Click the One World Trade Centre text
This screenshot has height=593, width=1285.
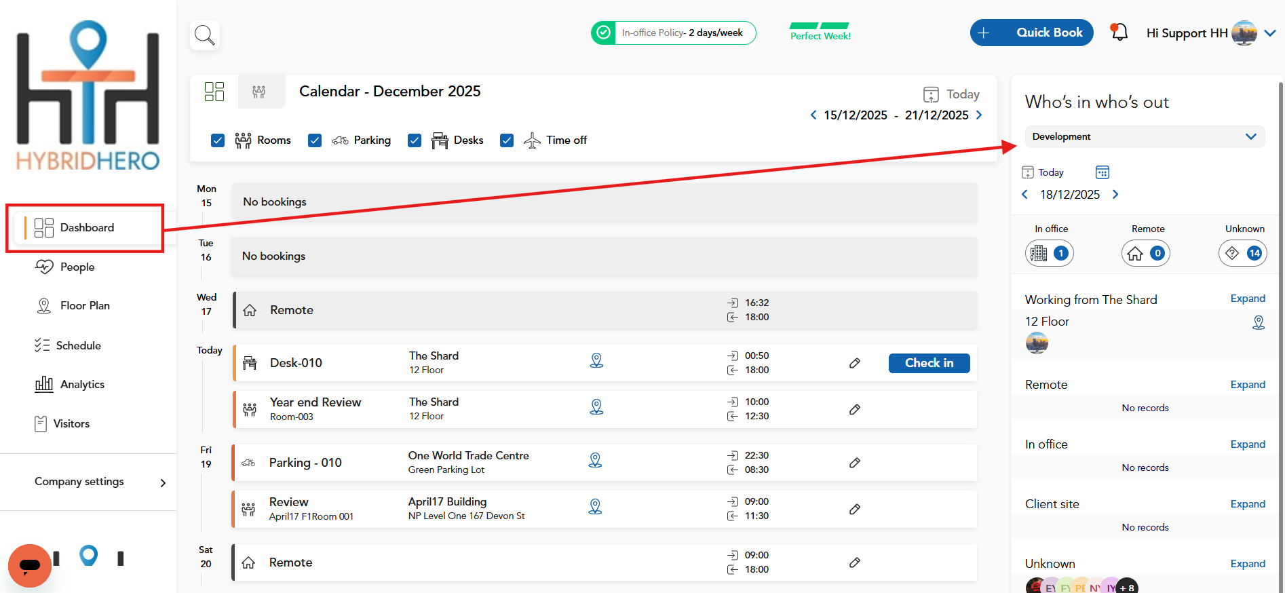(x=468, y=456)
